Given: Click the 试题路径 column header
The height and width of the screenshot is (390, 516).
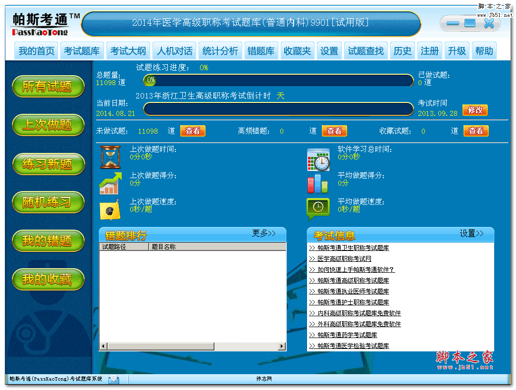Looking at the screenshot, I should click(x=124, y=247).
